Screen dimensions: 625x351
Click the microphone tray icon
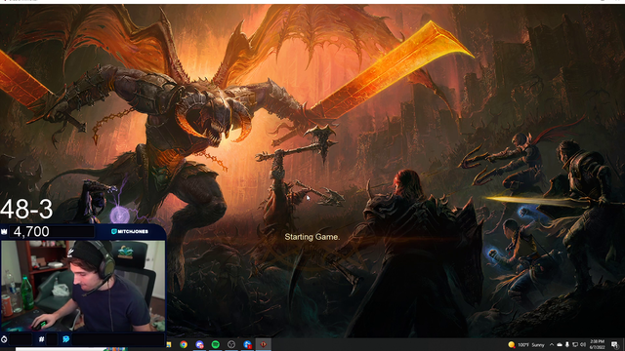click(x=566, y=344)
